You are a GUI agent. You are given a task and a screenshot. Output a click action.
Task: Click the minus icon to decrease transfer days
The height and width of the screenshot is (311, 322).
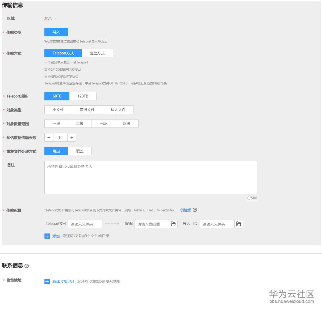[49, 137]
